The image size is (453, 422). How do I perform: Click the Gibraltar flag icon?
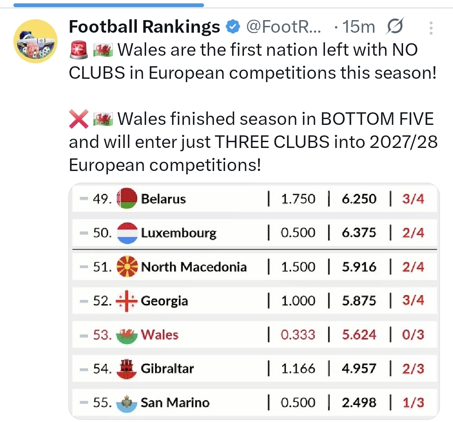127,369
